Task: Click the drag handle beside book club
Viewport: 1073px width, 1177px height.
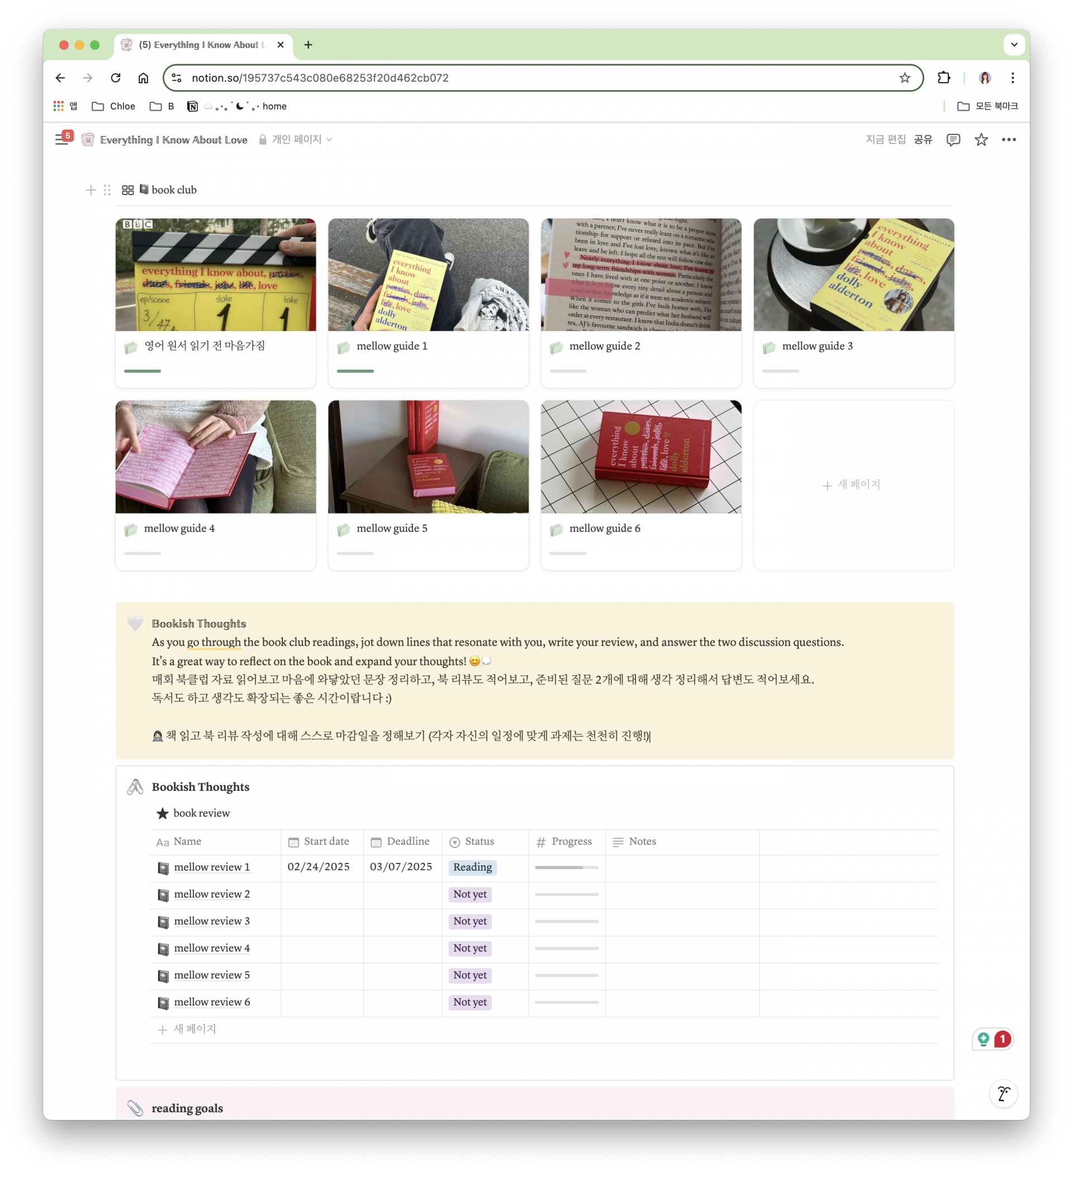Action: coord(107,190)
